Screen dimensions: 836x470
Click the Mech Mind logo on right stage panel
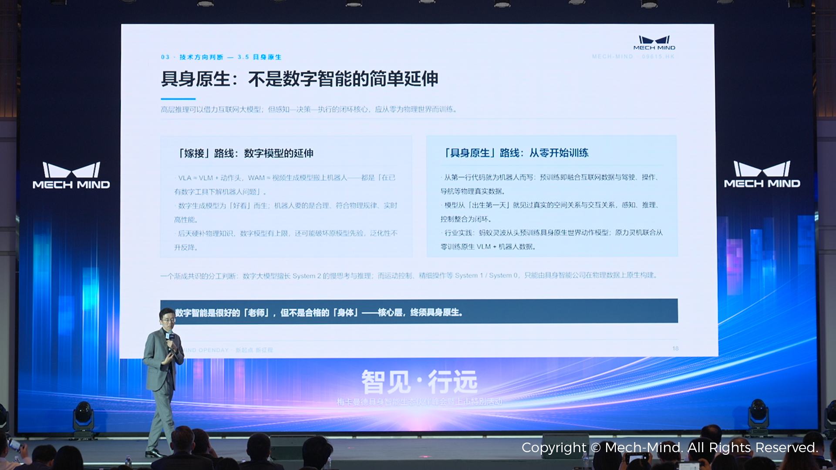(x=762, y=175)
